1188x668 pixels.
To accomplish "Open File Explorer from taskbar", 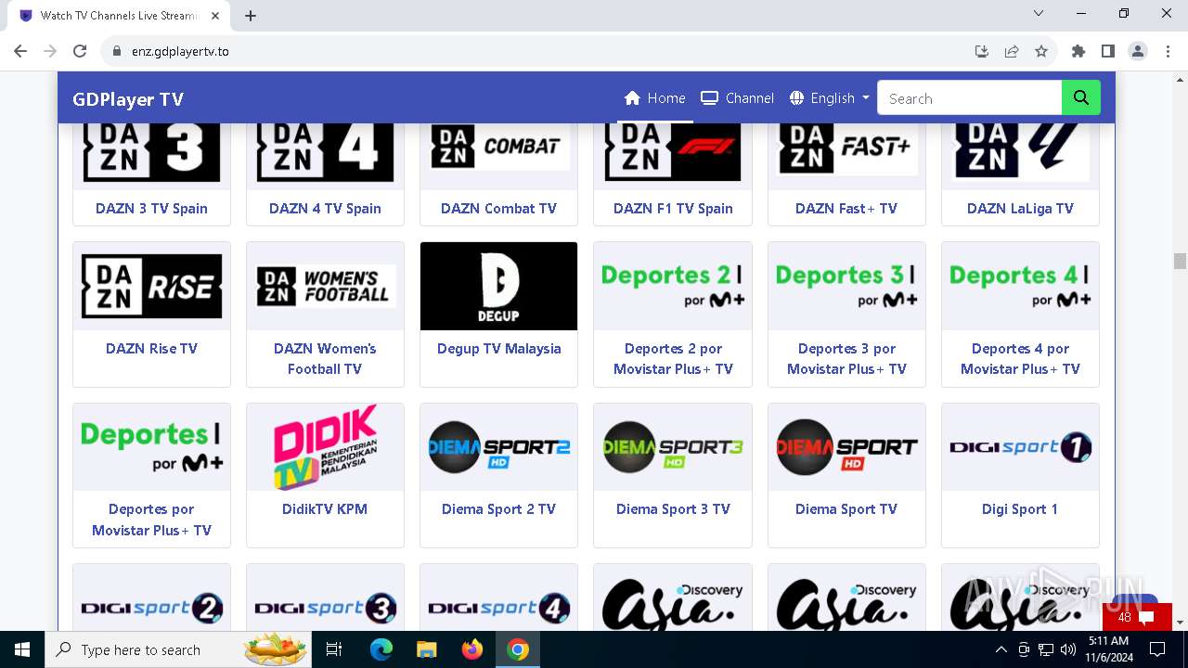I will pos(427,649).
